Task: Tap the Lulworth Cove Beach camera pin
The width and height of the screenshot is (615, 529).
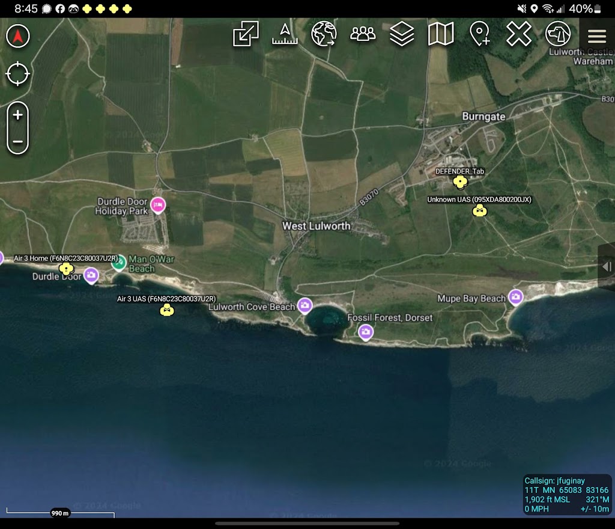Action: coord(304,306)
